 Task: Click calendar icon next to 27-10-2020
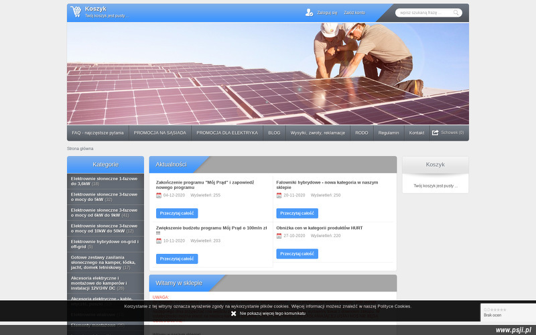(x=279, y=236)
